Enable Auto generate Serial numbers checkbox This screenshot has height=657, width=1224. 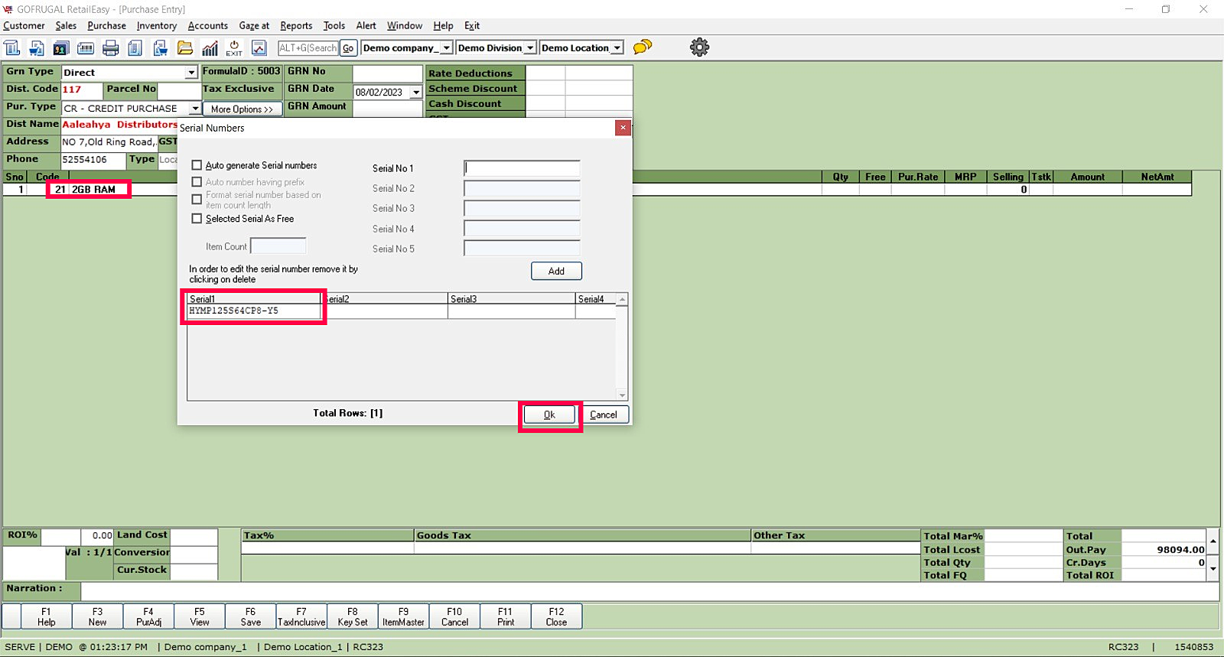[197, 165]
